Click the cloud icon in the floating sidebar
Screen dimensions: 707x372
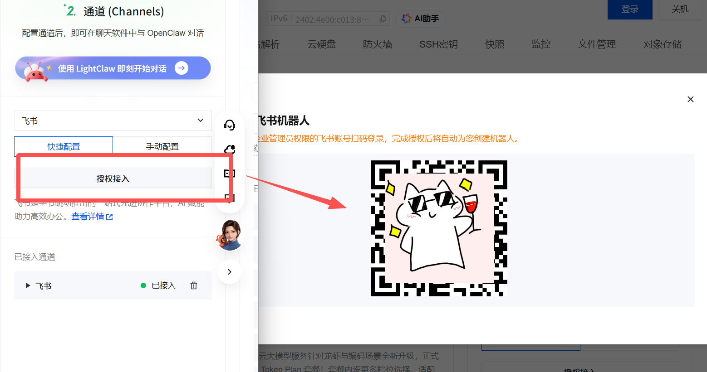(x=229, y=149)
